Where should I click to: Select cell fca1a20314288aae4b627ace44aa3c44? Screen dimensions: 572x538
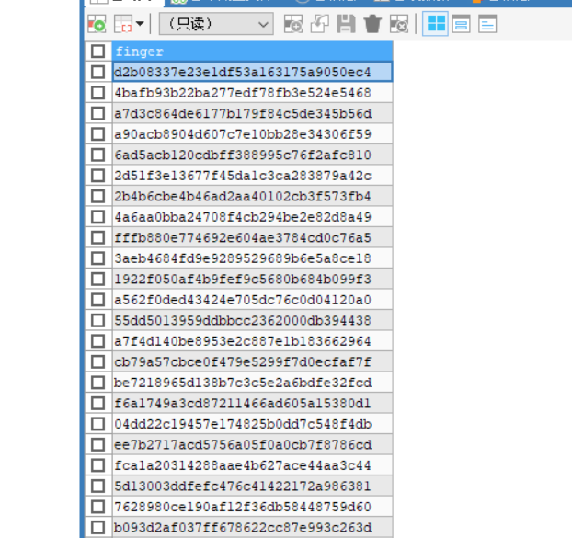(253, 465)
